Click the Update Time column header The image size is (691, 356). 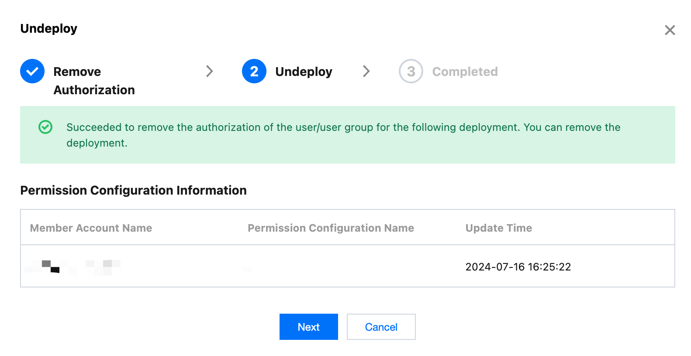pos(498,228)
